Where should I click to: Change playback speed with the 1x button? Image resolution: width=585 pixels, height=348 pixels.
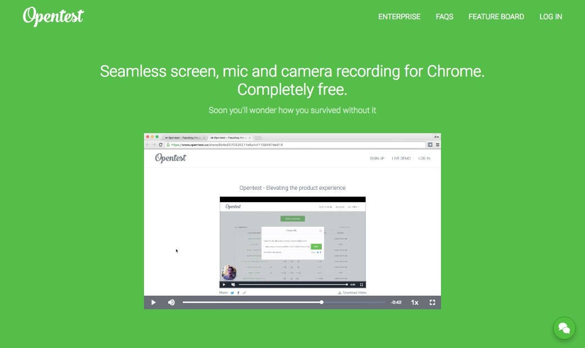coord(415,303)
